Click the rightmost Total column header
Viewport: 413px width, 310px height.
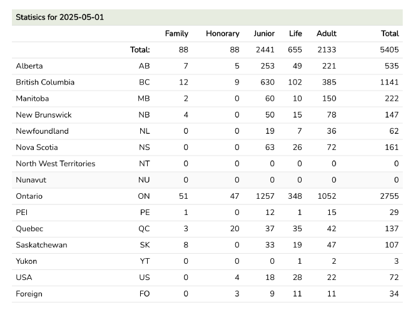coord(389,33)
